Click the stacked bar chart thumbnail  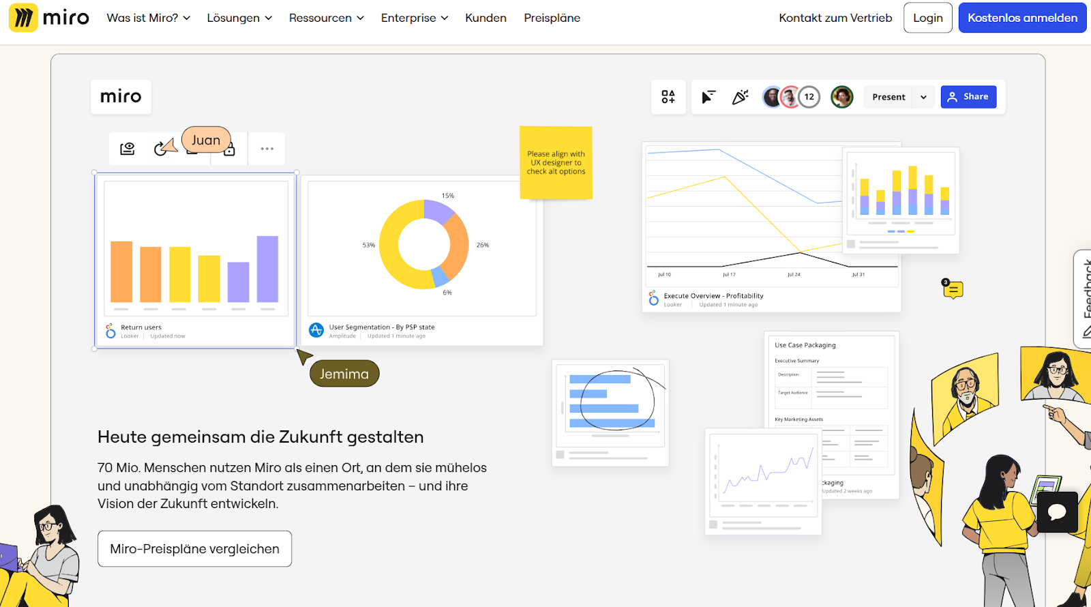tap(901, 201)
